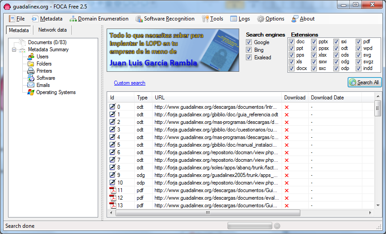Click the Folders icon in tree
This screenshot has width=386, height=234.
(31, 64)
